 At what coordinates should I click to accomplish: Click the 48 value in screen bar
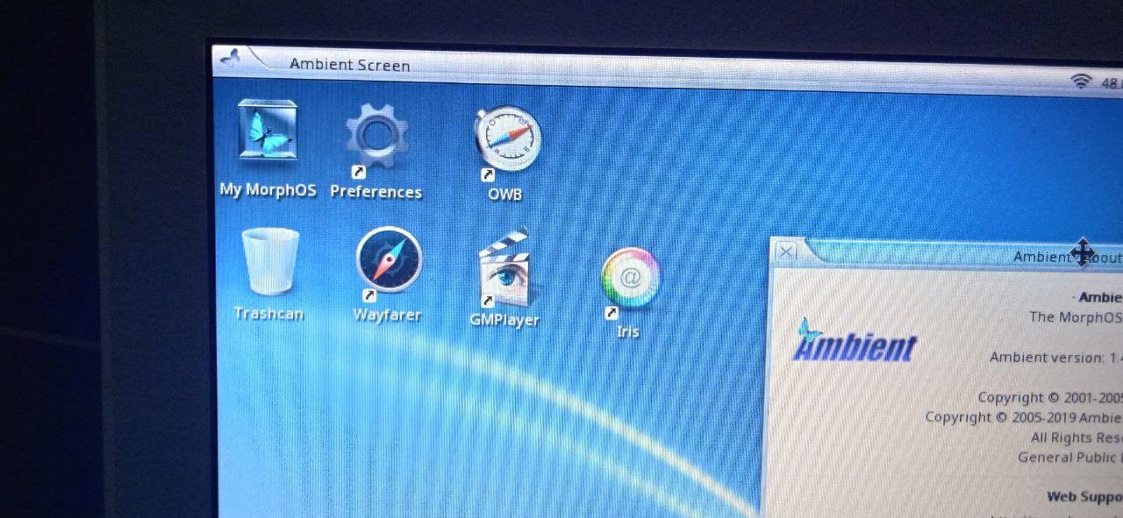click(x=1110, y=84)
